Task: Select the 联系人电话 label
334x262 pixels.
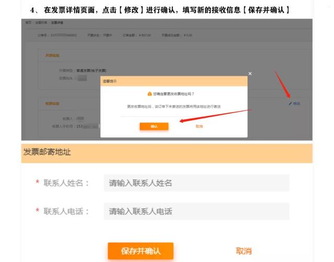Action: pos(66,211)
